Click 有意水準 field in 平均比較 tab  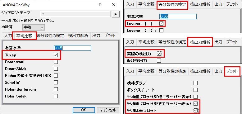click(73, 48)
